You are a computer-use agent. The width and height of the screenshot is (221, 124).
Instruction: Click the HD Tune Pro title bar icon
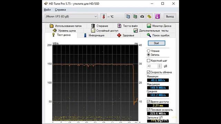46,3
